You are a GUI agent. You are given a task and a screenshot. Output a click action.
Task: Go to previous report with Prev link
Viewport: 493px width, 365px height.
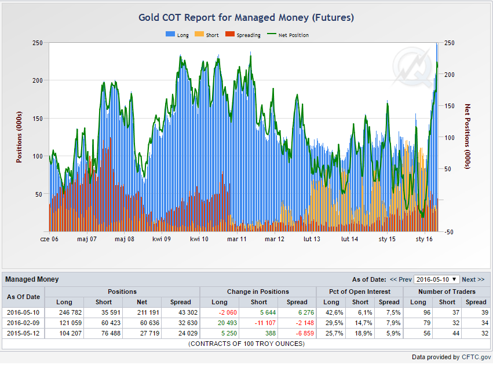click(x=401, y=279)
